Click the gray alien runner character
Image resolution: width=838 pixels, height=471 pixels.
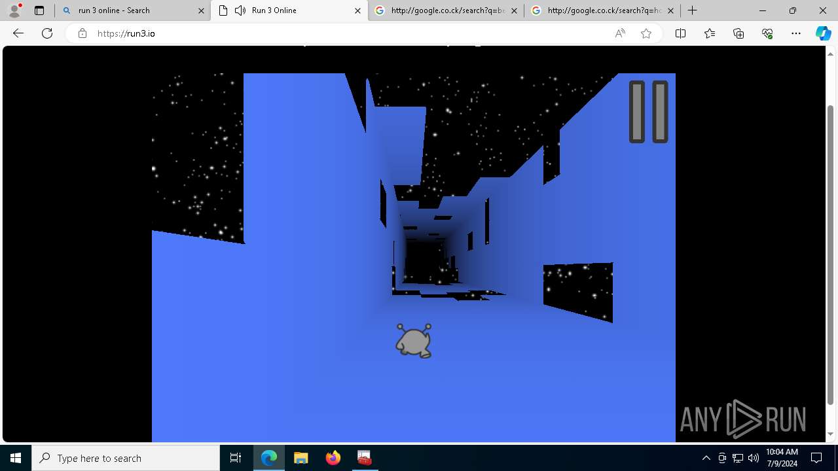[x=414, y=341]
